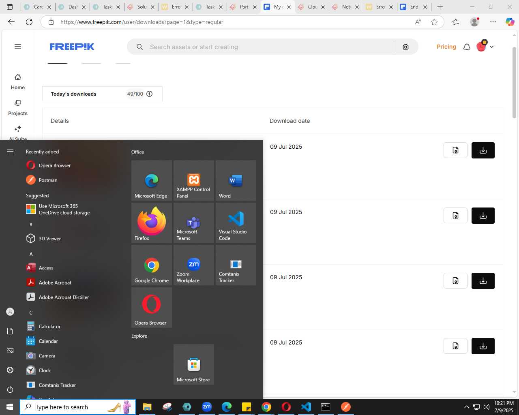The height and width of the screenshot is (415, 519).
Task: Expand the profile dropdown chevron
Action: point(491,47)
